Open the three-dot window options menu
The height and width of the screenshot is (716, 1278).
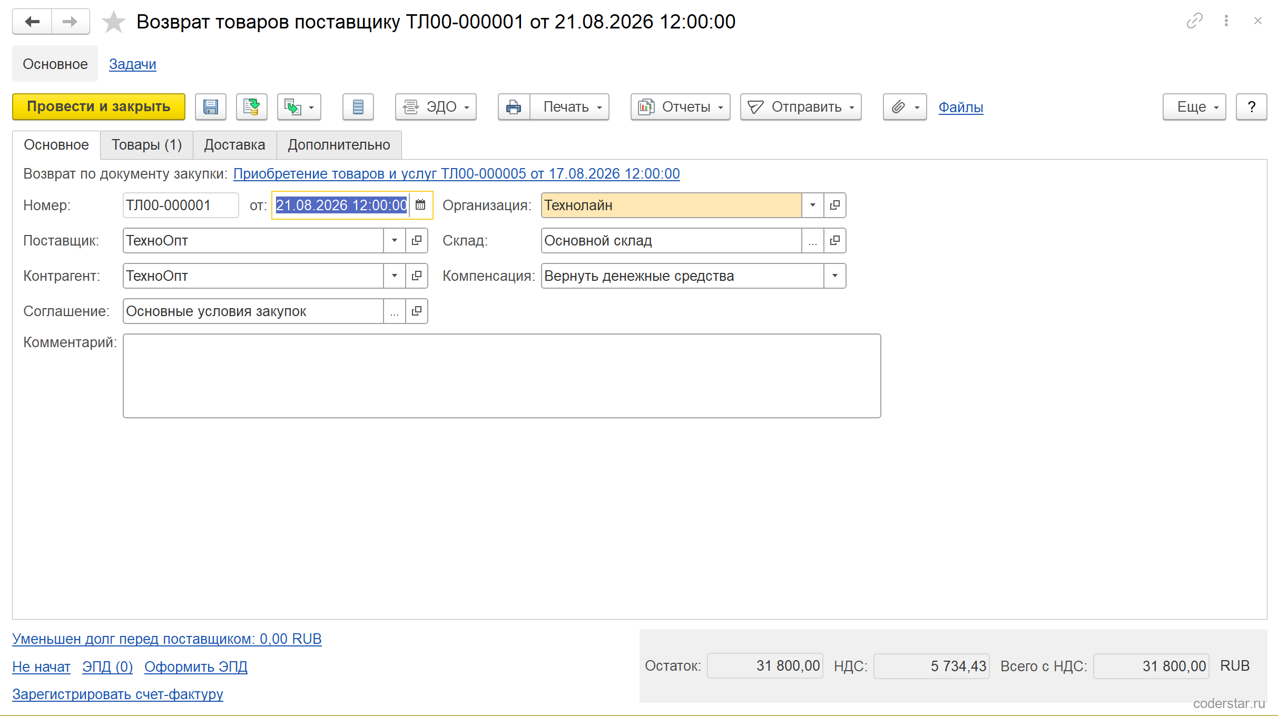click(1226, 21)
